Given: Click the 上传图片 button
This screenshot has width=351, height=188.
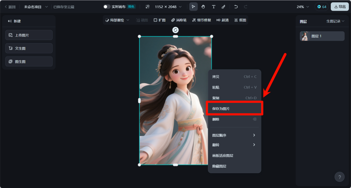Looking at the screenshot, I should 29,35.
